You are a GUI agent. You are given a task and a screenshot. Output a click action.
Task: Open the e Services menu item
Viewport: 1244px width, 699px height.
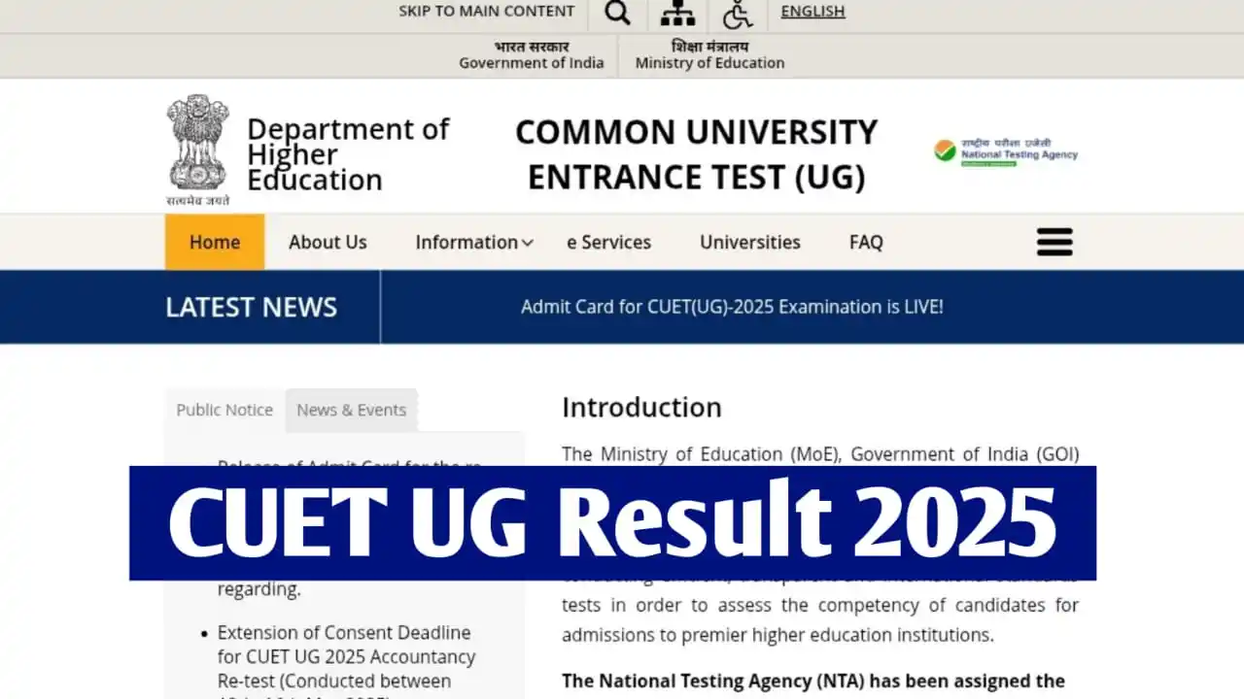pos(609,243)
